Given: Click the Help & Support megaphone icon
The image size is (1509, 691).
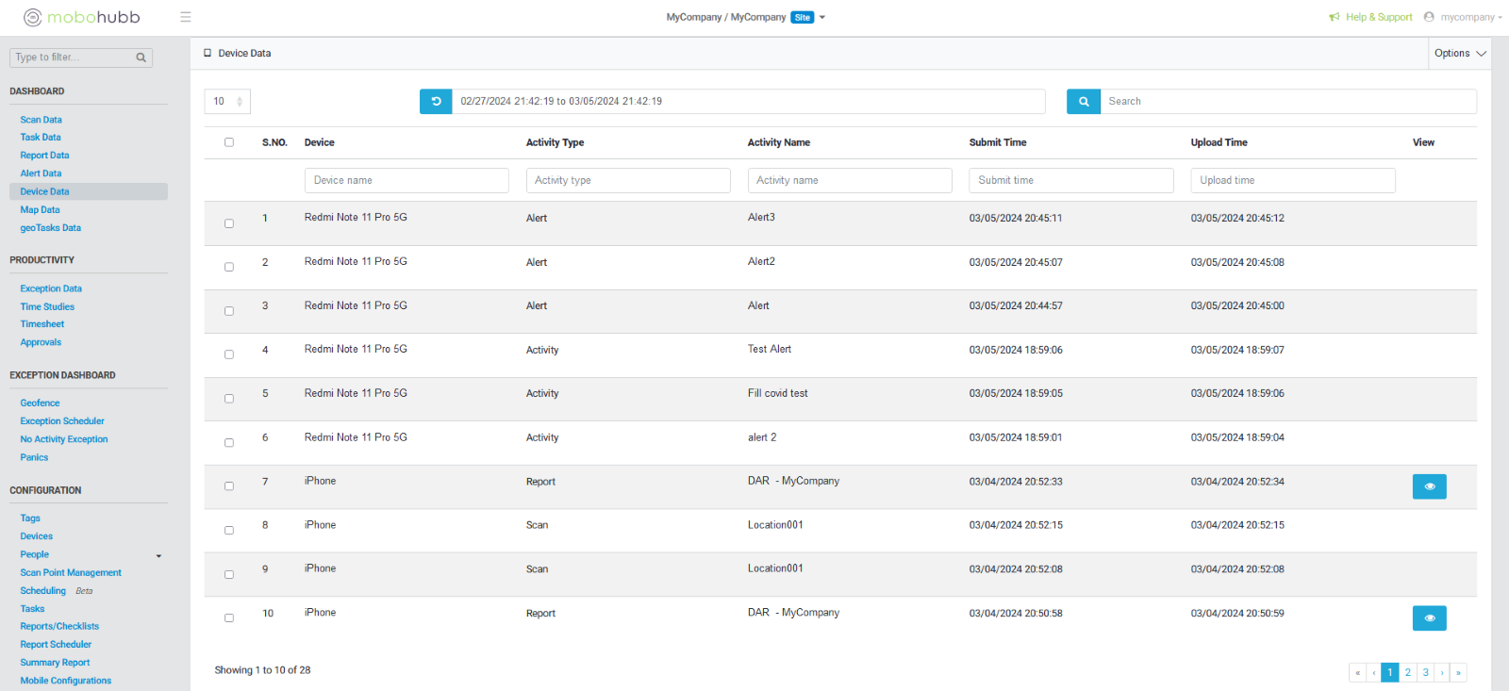Looking at the screenshot, I should [x=1334, y=17].
